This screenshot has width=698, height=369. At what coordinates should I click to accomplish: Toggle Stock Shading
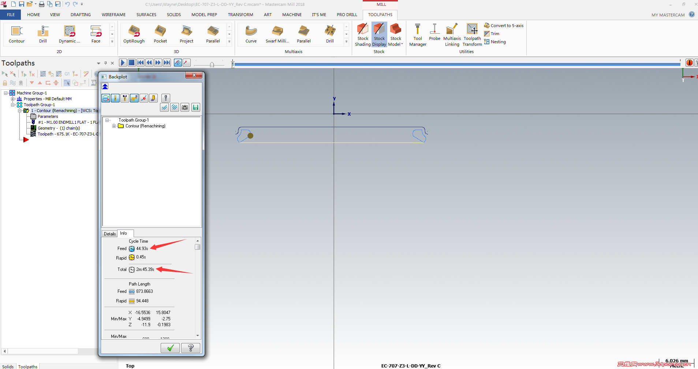(363, 34)
